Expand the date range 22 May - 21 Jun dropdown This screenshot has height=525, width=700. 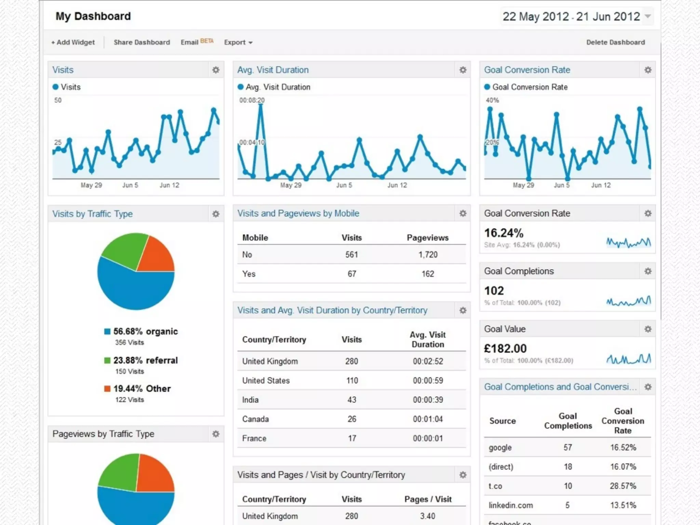(x=647, y=16)
